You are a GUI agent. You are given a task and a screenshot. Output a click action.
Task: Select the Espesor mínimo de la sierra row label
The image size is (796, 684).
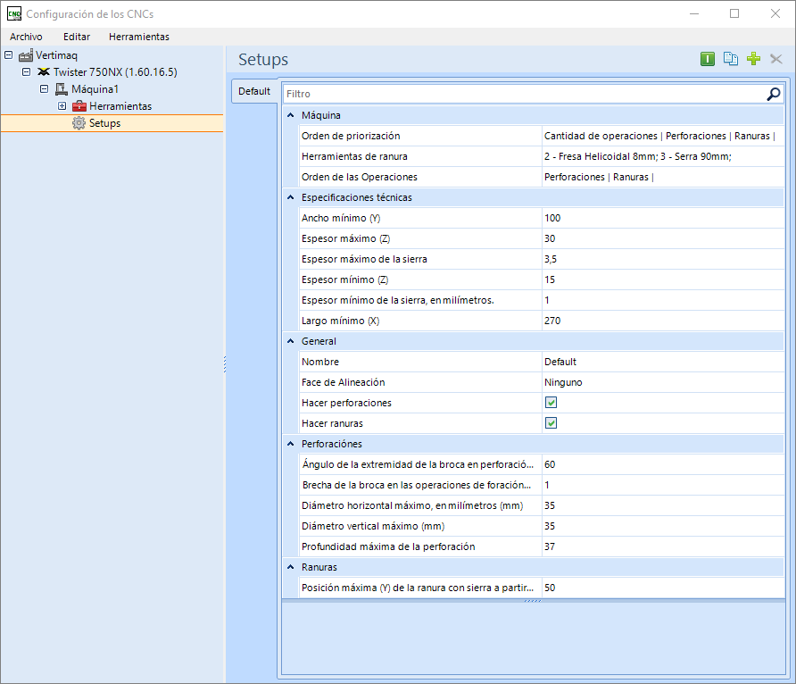tap(397, 300)
